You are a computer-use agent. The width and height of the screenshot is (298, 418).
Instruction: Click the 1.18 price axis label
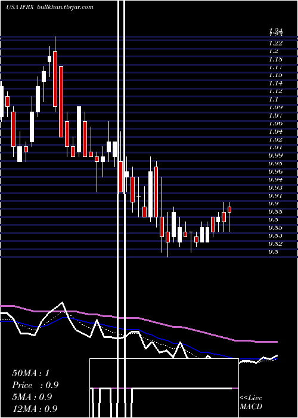click(275, 59)
